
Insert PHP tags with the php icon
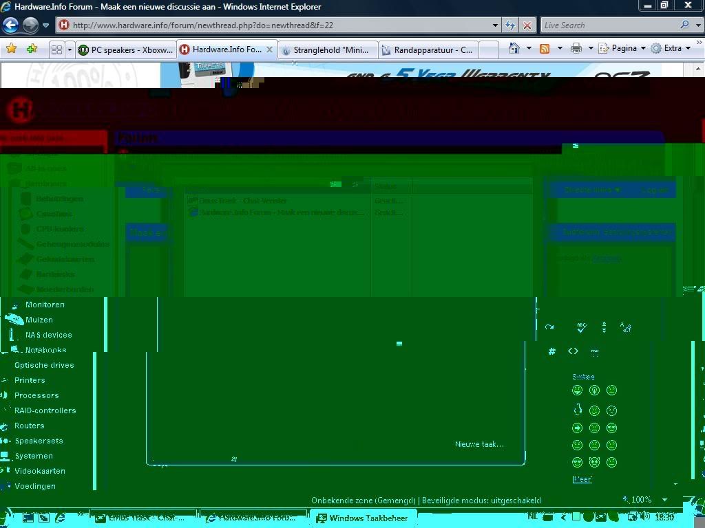click(595, 351)
